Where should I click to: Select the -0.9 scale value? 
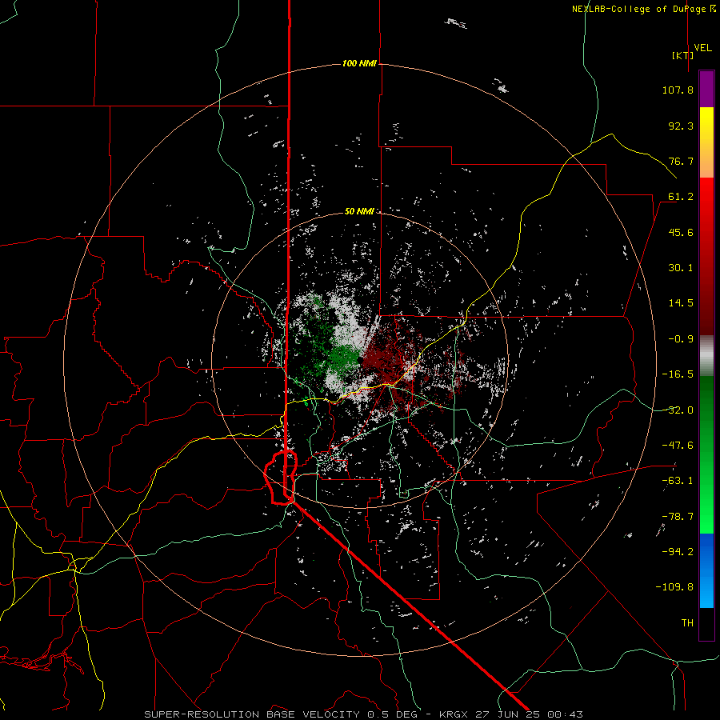click(x=681, y=339)
